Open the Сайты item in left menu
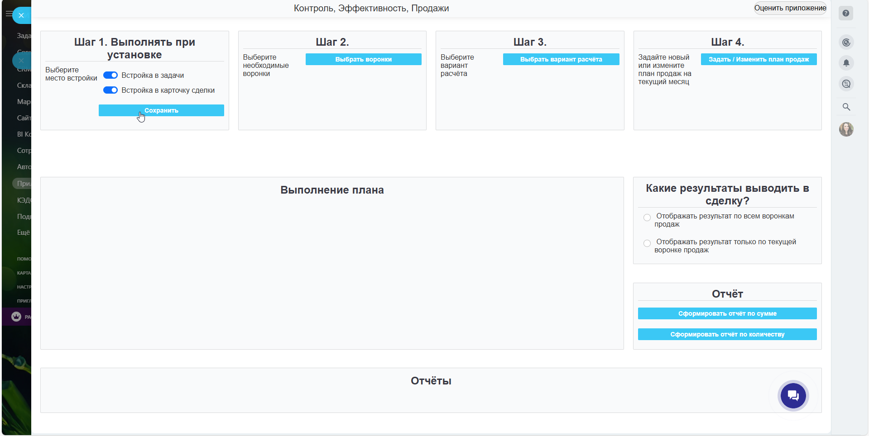This screenshot has width=869, height=436. point(24,118)
